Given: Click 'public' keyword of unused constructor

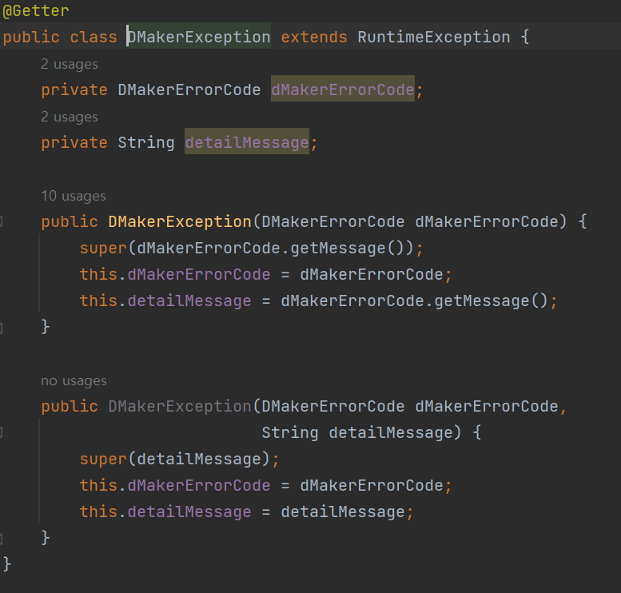Looking at the screenshot, I should click(70, 406).
